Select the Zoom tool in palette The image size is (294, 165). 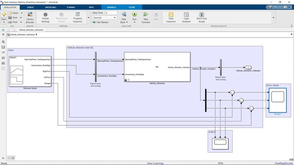(3, 42)
